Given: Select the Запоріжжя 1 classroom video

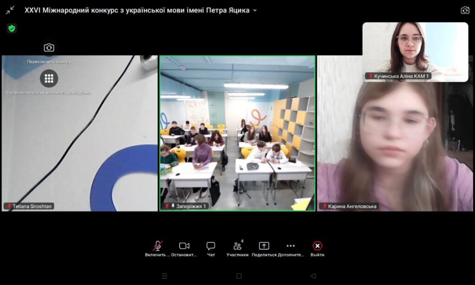Looking at the screenshot, I should point(237,134).
